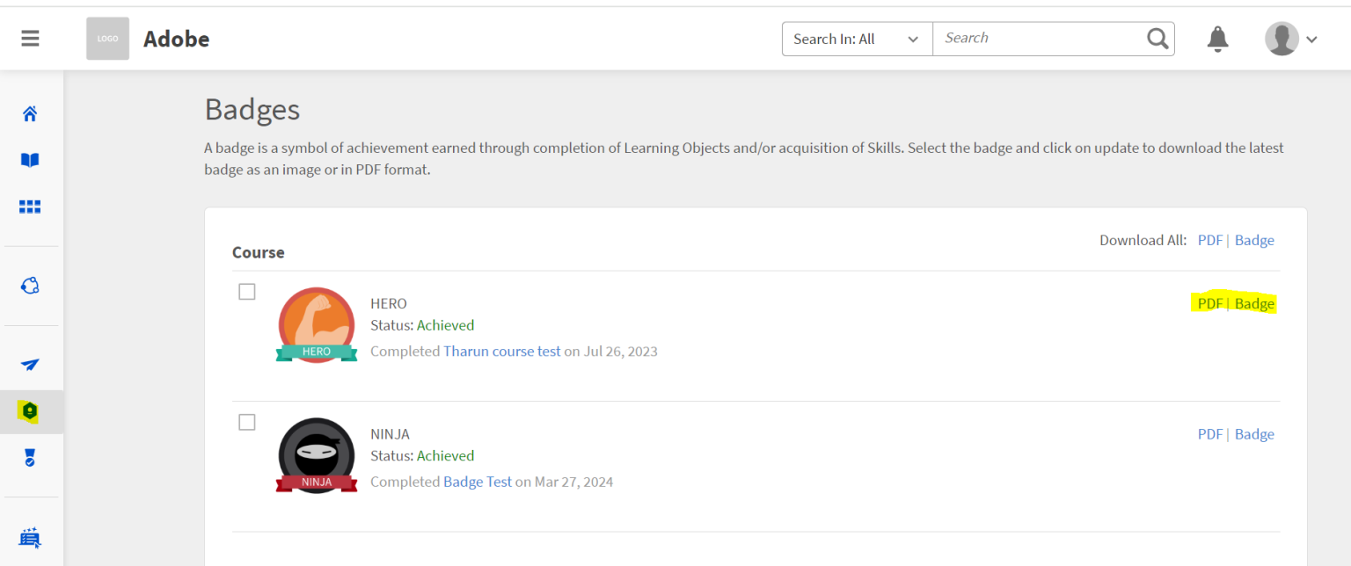
Task: Expand the profile menu chevron
Action: pos(1311,39)
